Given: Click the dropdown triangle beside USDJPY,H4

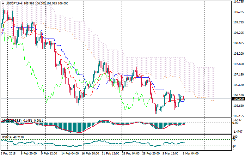Looking at the screenshot, I should click(3, 3).
